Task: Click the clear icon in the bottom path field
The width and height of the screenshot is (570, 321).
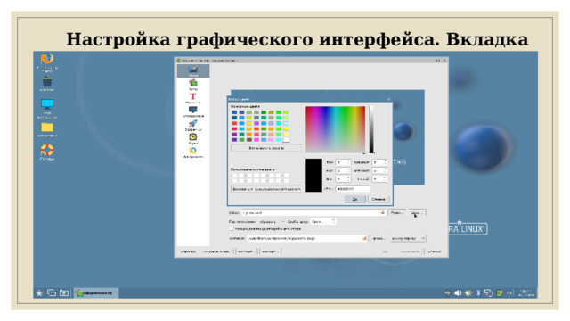Action: 364,238
